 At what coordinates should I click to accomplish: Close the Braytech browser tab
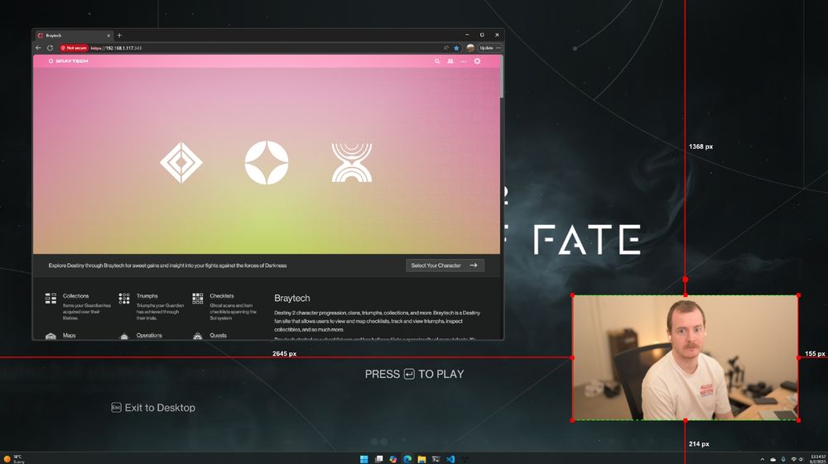[x=108, y=36]
